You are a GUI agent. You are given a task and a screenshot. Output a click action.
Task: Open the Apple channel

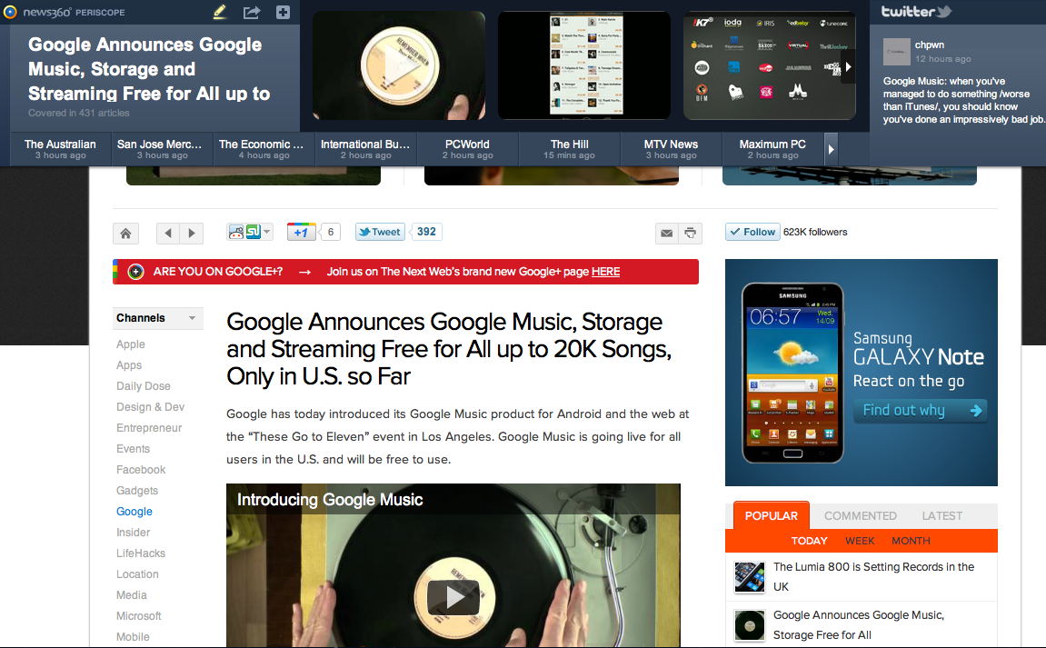(131, 344)
